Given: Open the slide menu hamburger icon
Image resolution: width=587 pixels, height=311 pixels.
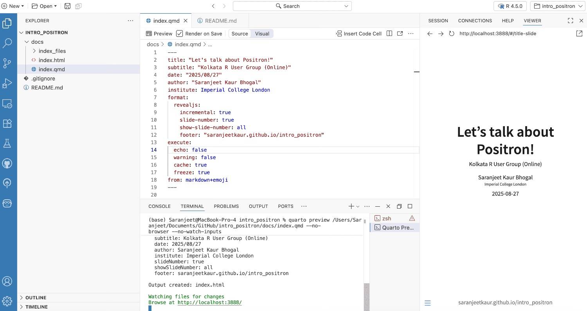Looking at the screenshot, I should pyautogui.click(x=428, y=303).
